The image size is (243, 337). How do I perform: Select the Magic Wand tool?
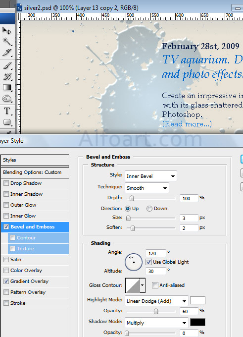pos(6,42)
